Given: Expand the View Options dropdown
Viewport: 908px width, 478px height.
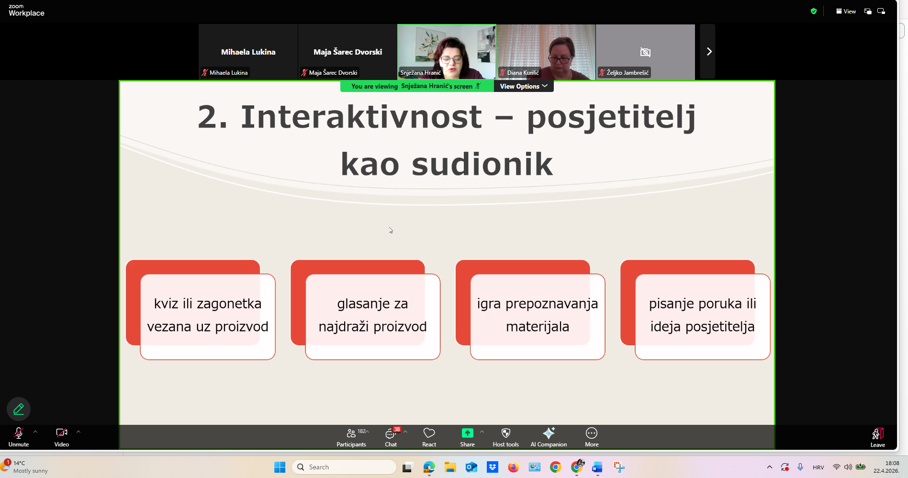Looking at the screenshot, I should click(523, 86).
